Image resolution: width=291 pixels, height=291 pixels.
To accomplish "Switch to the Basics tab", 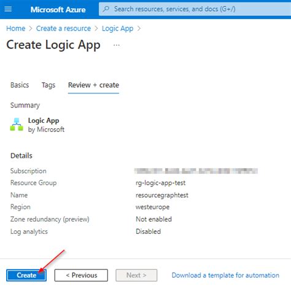I will (20, 85).
